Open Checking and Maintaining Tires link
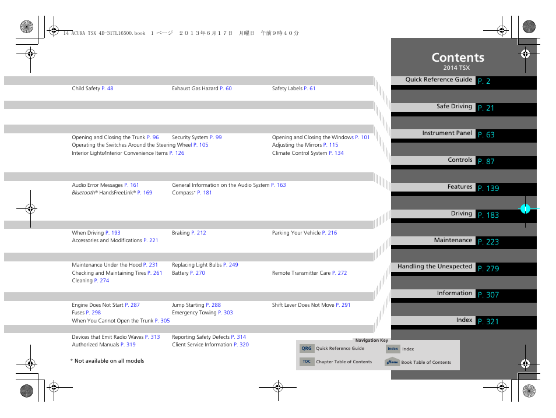 117,273
